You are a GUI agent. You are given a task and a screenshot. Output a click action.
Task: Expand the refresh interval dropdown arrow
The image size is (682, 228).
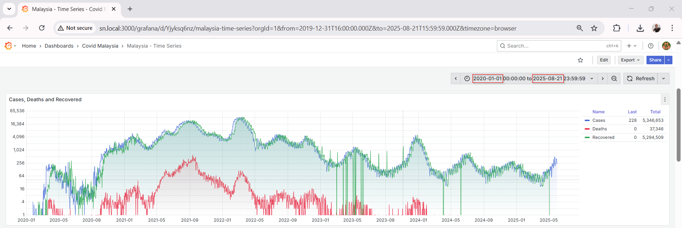click(x=664, y=78)
